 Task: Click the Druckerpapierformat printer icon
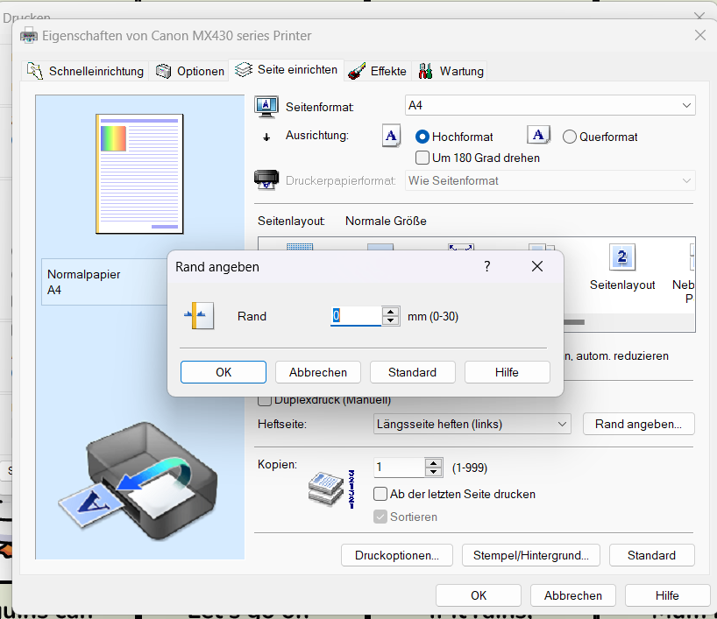pyautogui.click(x=266, y=179)
